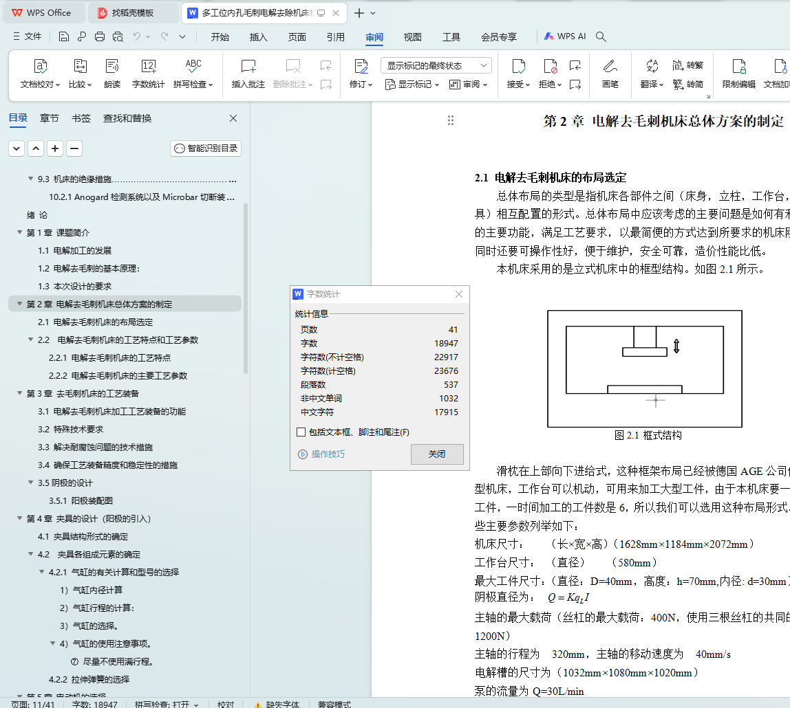Click the 接受 accept changes icon
This screenshot has width=790, height=708.
[518, 66]
